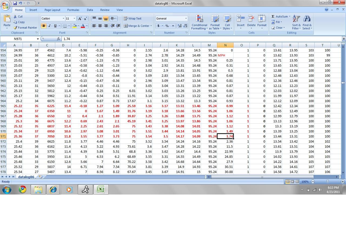
Task: Toggle align text left
Action: point(94,26)
